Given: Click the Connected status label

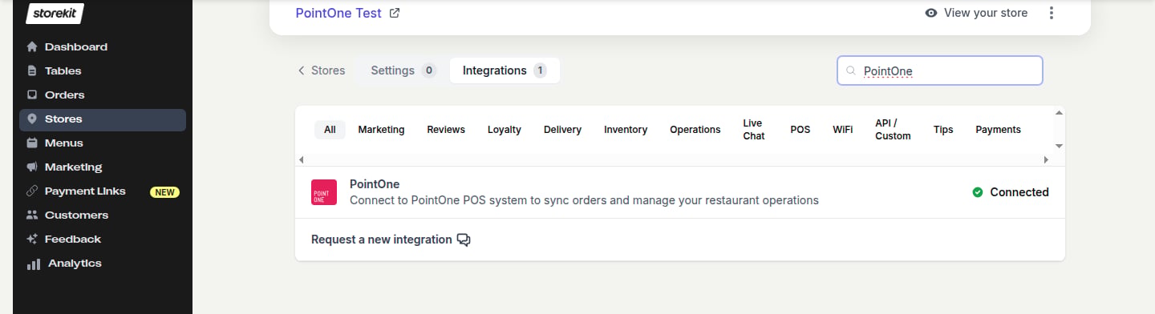Looking at the screenshot, I should click(x=1019, y=192).
